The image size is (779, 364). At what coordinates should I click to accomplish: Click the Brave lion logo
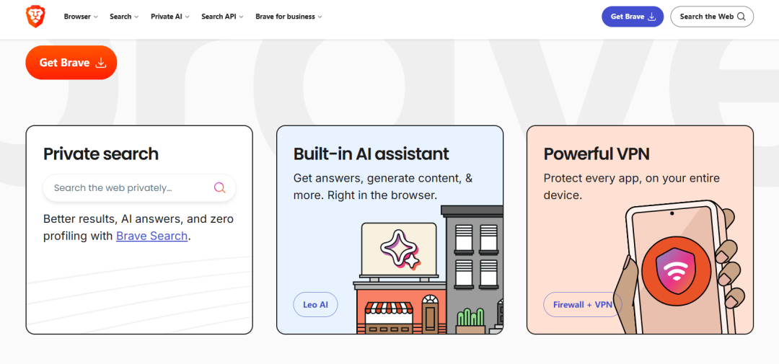click(x=35, y=17)
